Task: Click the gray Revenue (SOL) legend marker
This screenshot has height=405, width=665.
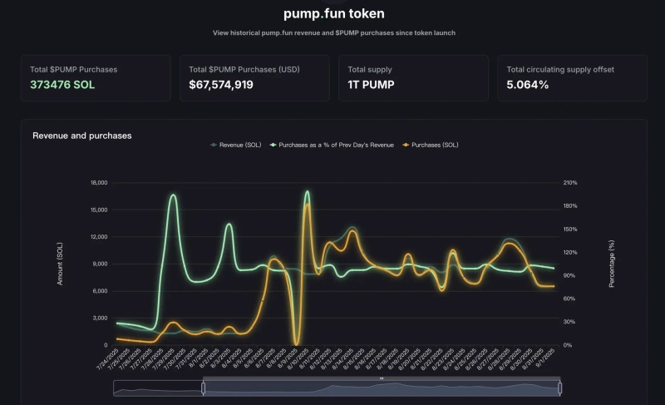Action: click(x=214, y=145)
